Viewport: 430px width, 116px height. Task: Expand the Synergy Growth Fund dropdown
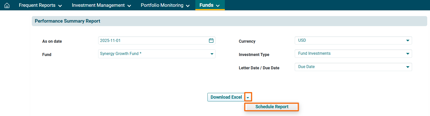point(156,54)
